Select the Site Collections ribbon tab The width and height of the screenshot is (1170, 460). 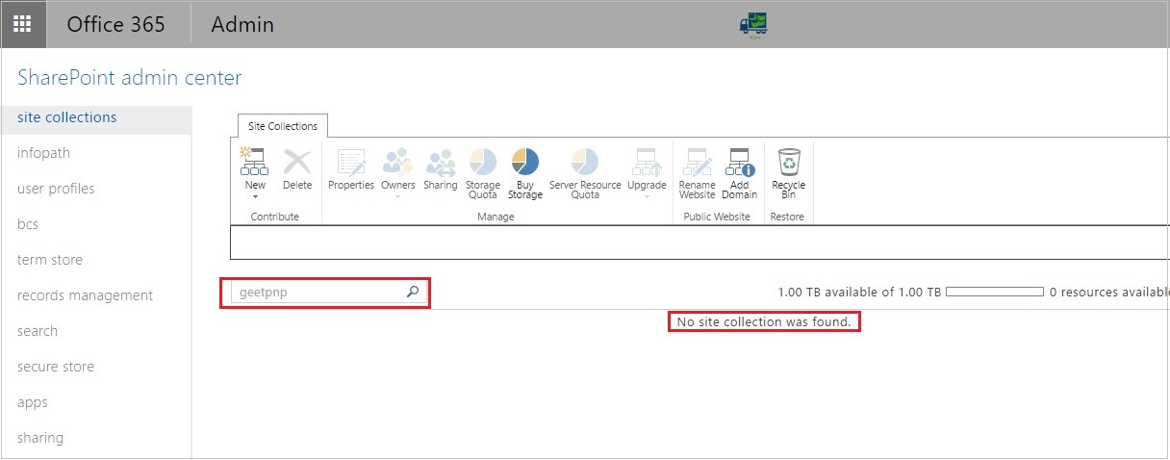click(x=283, y=126)
